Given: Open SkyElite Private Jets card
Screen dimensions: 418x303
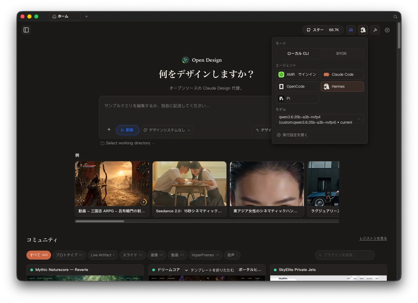Looking at the screenshot, I should (x=329, y=272).
